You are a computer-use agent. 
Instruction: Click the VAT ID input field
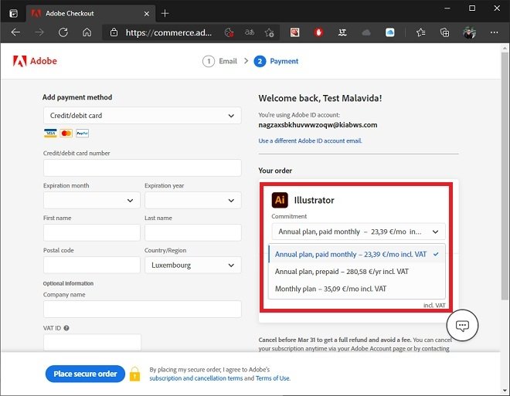coord(93,342)
